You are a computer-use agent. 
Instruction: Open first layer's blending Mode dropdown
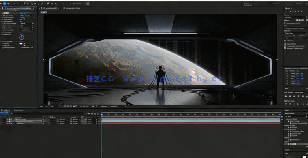click(x=64, y=119)
